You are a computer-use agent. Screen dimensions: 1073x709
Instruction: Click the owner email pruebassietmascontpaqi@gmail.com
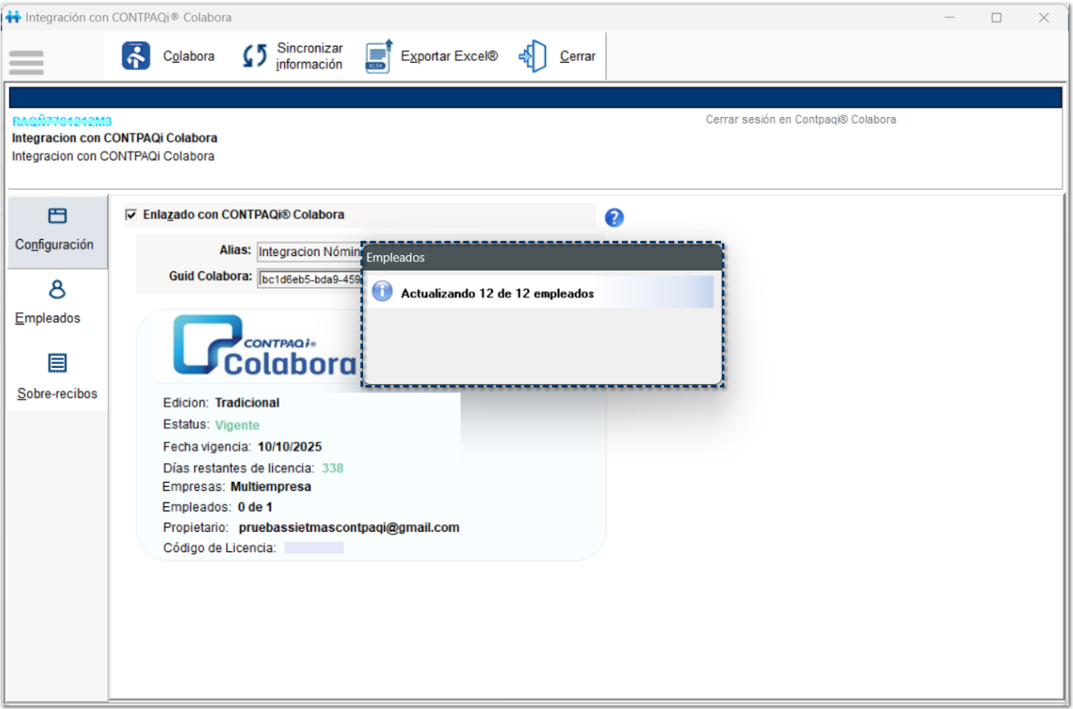(x=349, y=528)
